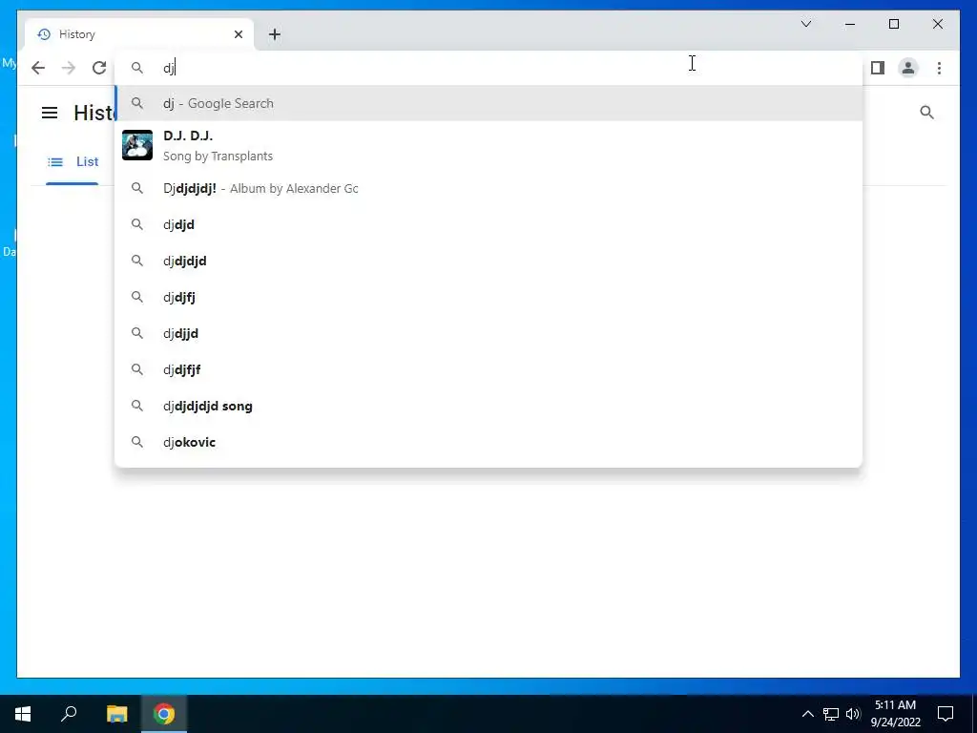
Task: Select the History tab
Action: 139,34
